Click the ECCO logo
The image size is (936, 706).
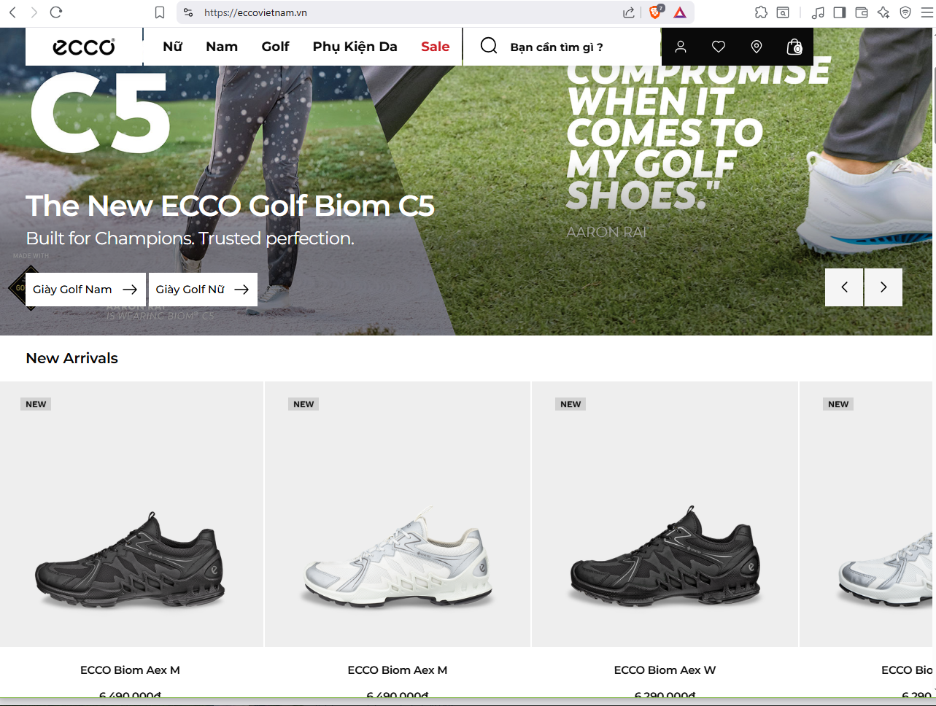tap(84, 47)
